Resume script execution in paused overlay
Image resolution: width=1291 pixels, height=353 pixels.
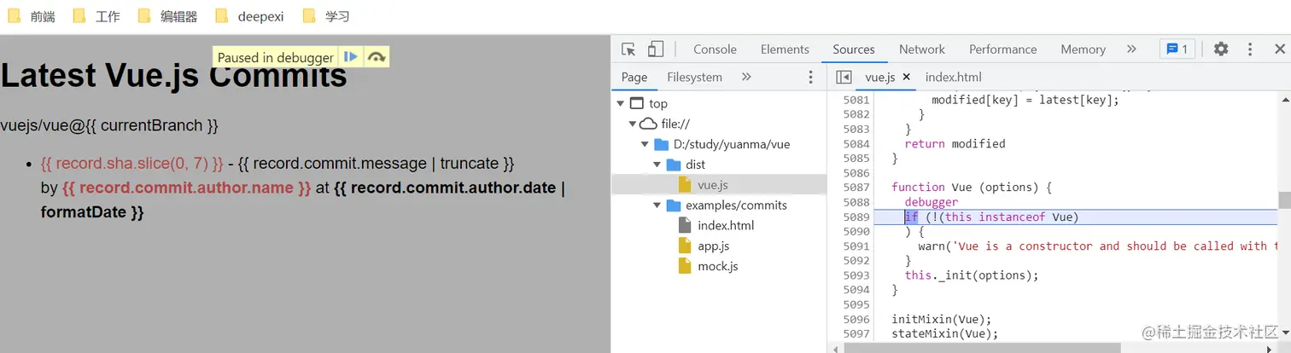coord(351,57)
